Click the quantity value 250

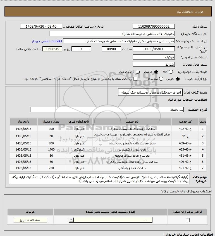pos(51,168)
